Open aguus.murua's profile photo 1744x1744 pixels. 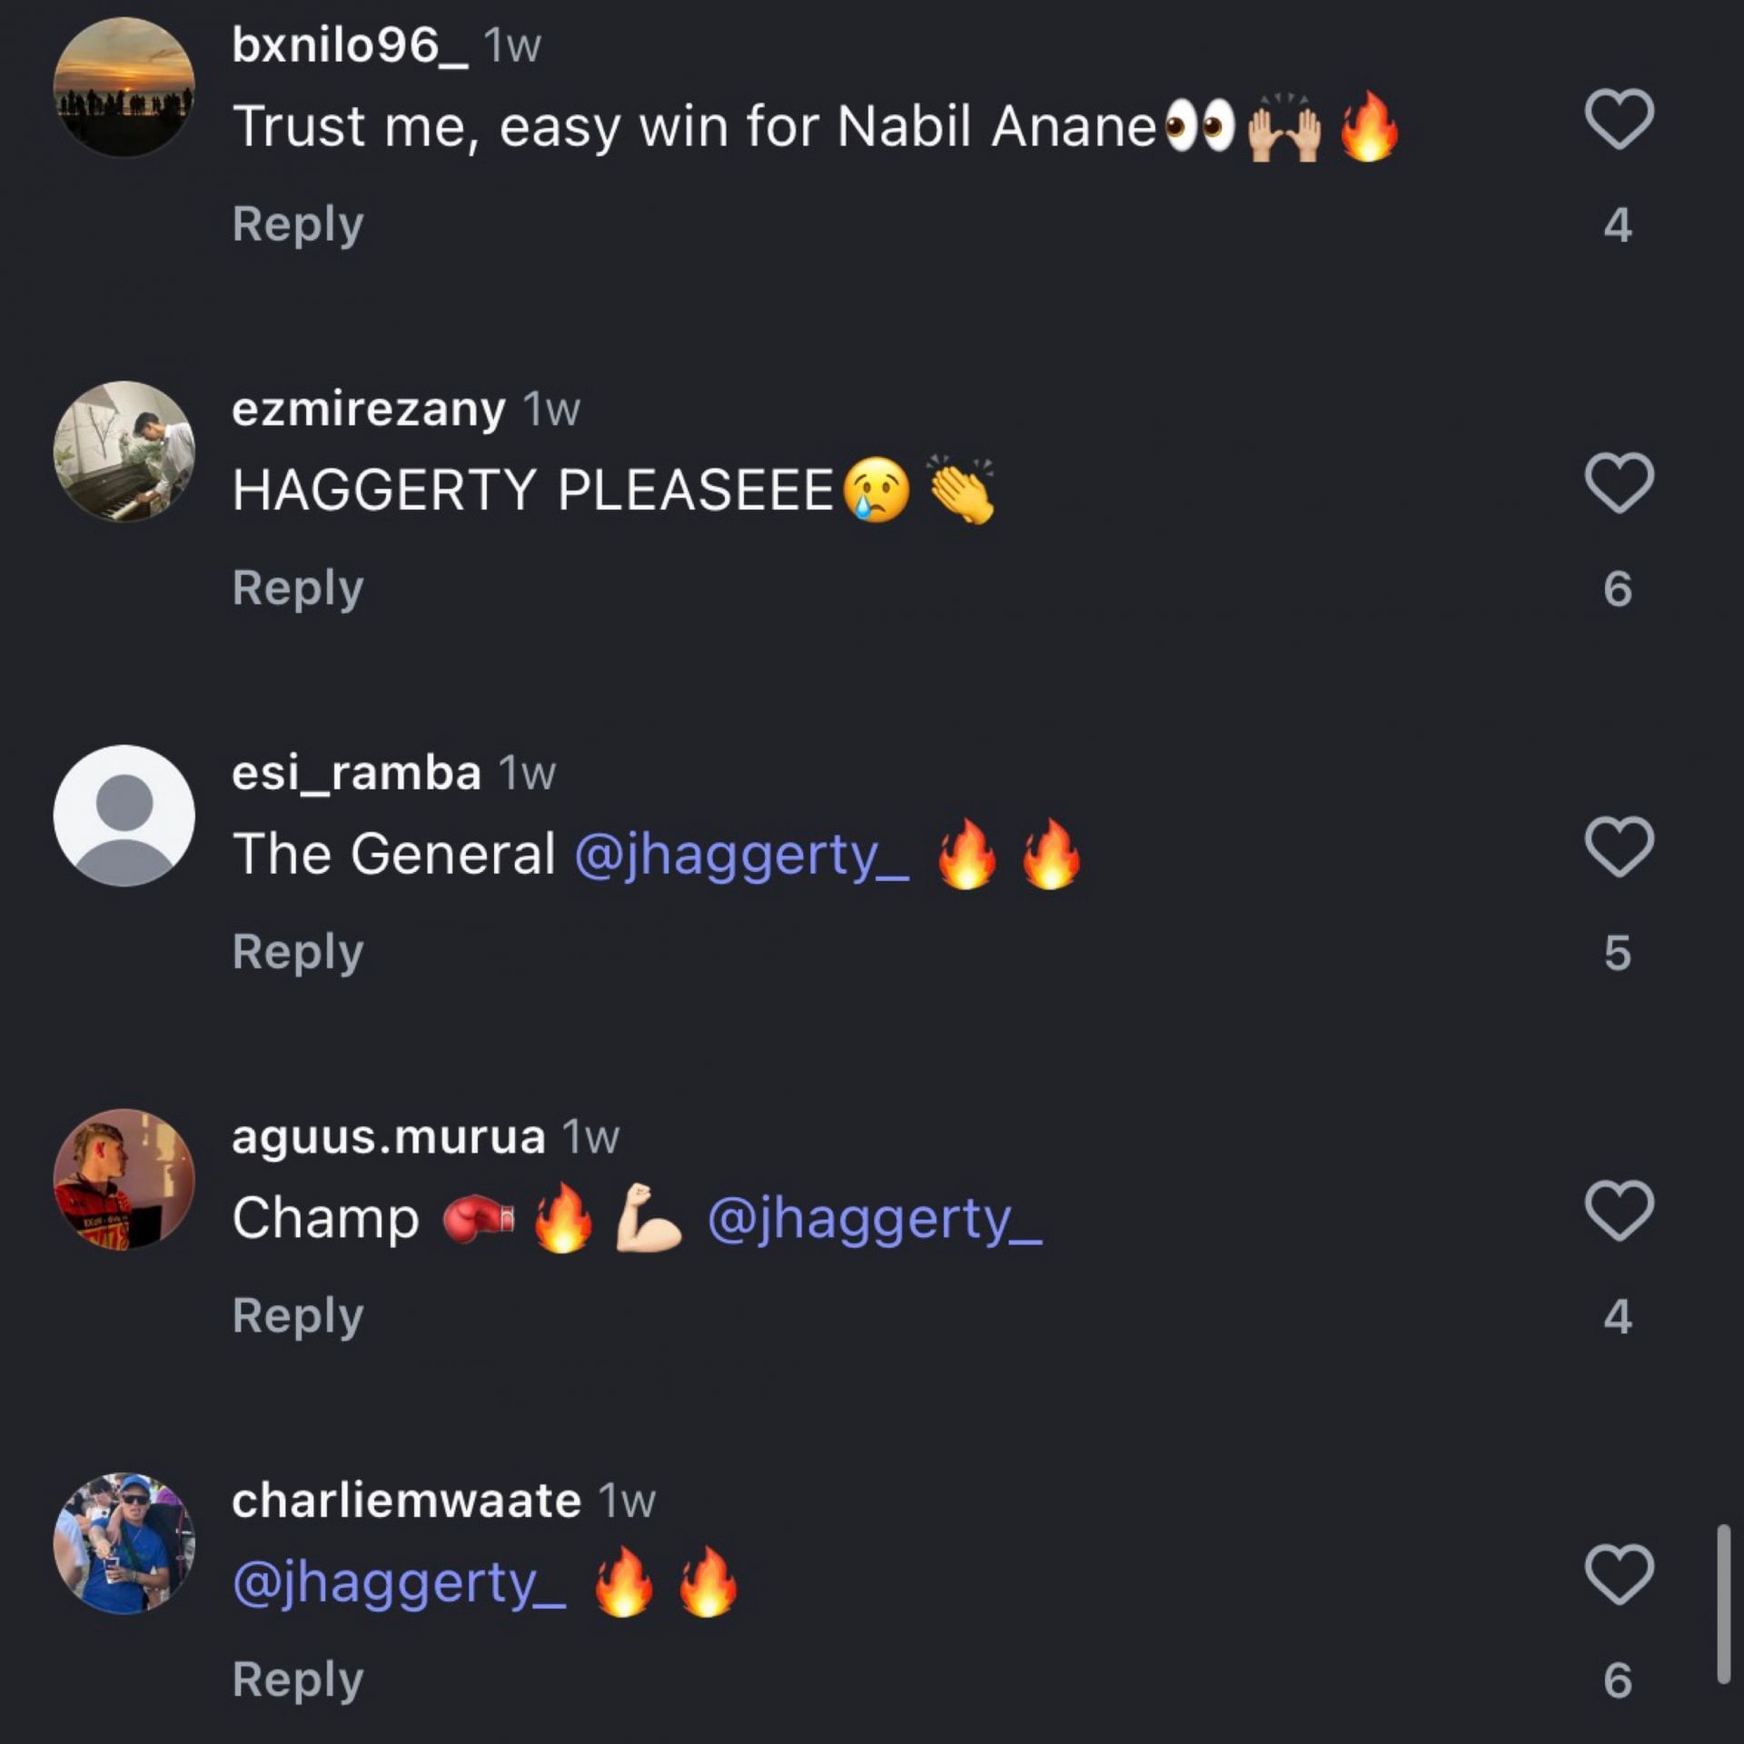124,1179
